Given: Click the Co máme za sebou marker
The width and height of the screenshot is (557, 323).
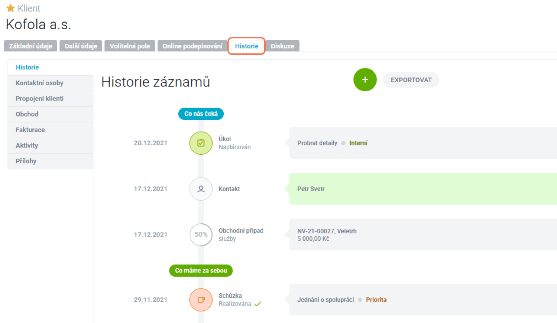Looking at the screenshot, I should click(201, 271).
